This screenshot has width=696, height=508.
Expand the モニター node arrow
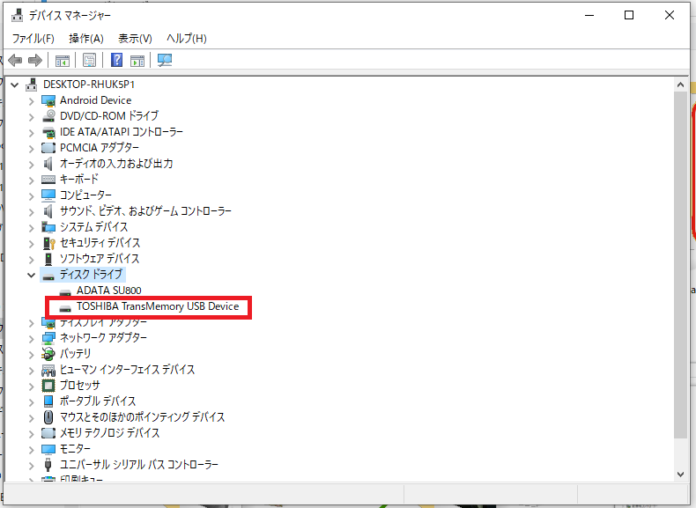[31, 450]
